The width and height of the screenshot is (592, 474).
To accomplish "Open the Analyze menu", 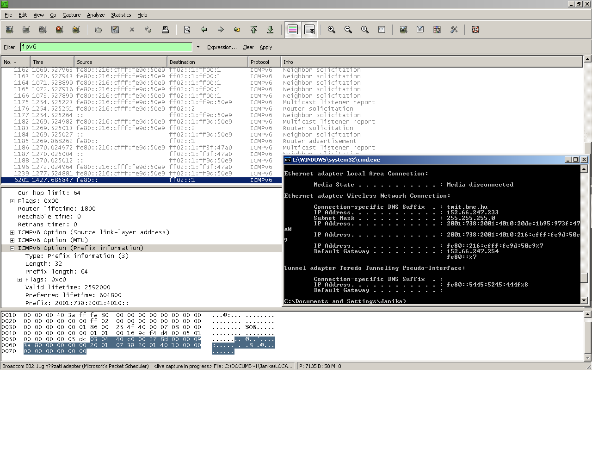I will point(96,15).
